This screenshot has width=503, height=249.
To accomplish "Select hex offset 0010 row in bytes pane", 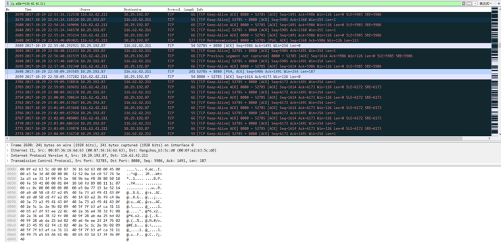I will pos(84,175).
